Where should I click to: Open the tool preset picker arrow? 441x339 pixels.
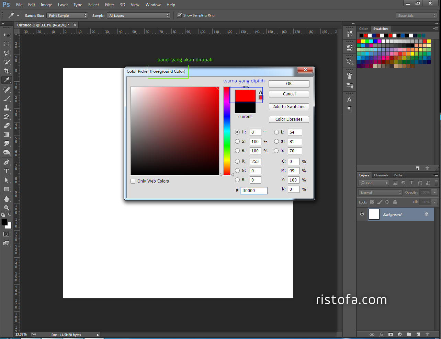point(18,15)
